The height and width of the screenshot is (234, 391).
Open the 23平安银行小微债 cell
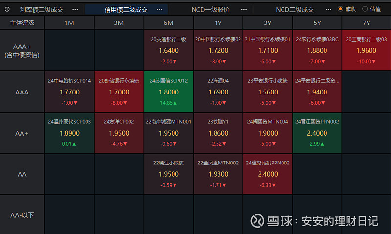click(268, 92)
